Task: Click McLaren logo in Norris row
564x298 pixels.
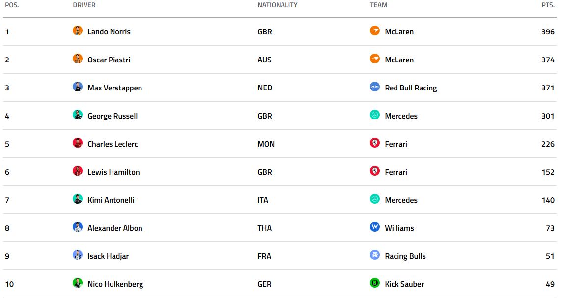Action: click(x=375, y=31)
